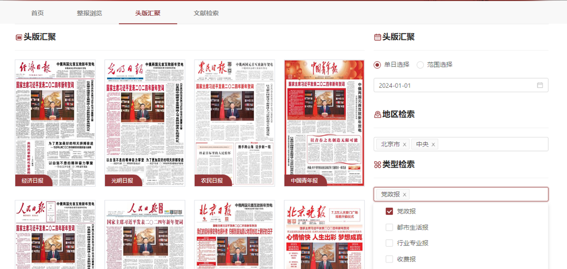567x269 pixels.
Task: Open 中国青年报 front page thumbnail
Action: pyautogui.click(x=324, y=123)
